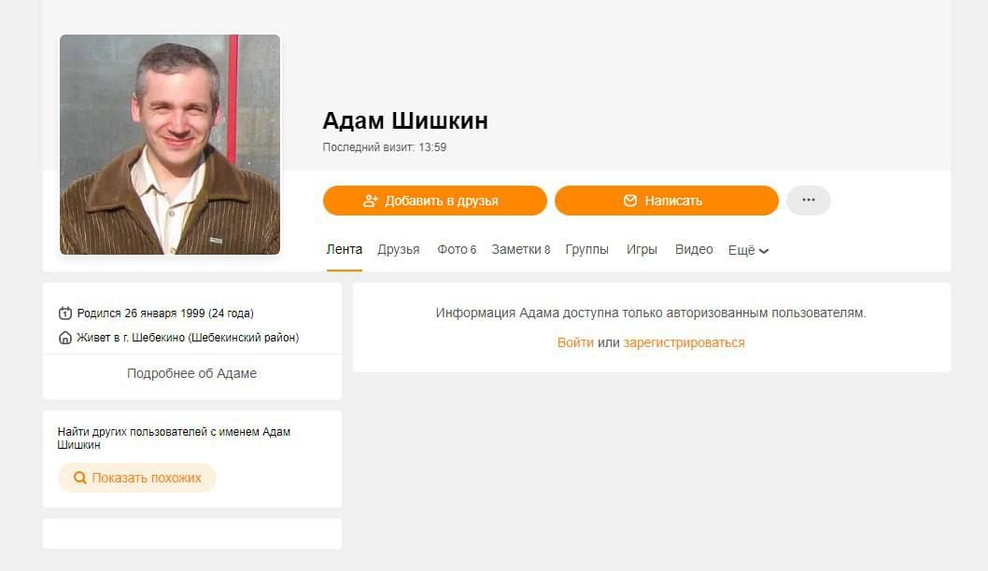This screenshot has width=988, height=571.
Task: Switch to the Лента tab
Action: (x=344, y=249)
